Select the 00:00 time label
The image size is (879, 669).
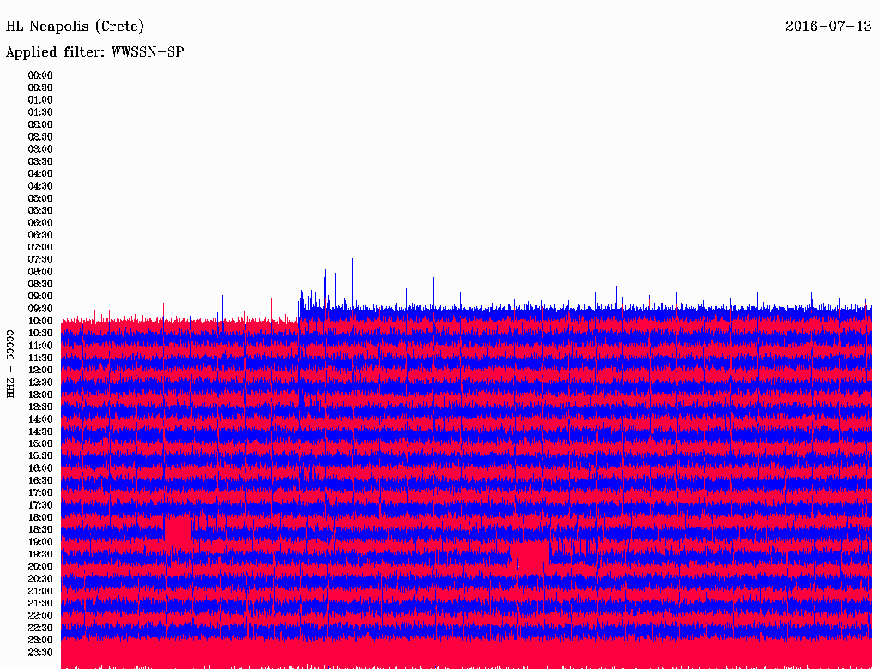pyautogui.click(x=40, y=75)
